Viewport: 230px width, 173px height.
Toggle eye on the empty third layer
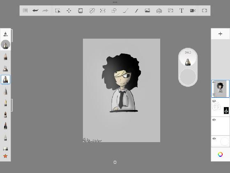214,120
